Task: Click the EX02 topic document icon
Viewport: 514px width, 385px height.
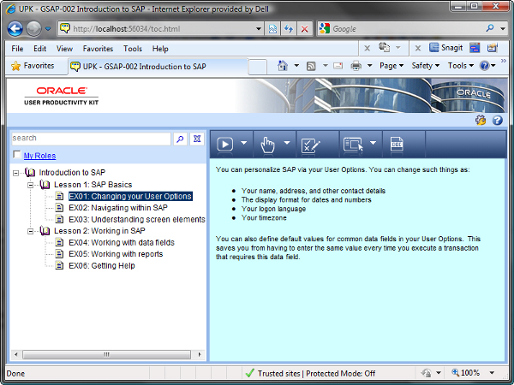Action: (59, 208)
